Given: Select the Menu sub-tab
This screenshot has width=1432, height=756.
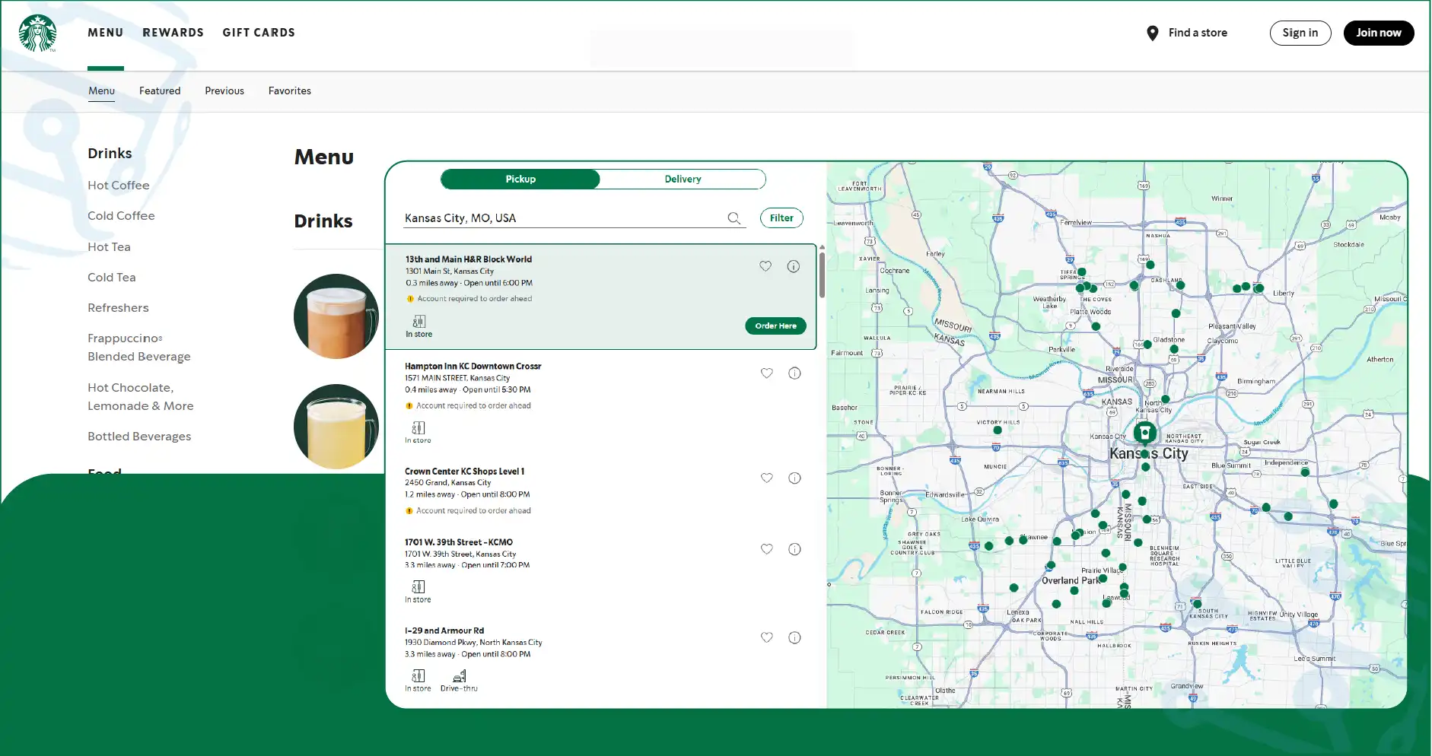Looking at the screenshot, I should [x=101, y=91].
